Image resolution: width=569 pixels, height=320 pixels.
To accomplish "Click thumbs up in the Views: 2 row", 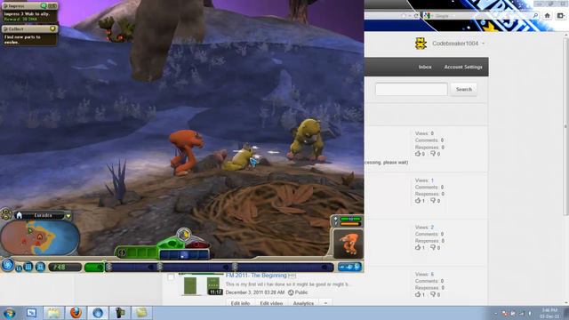I will coord(418,247).
